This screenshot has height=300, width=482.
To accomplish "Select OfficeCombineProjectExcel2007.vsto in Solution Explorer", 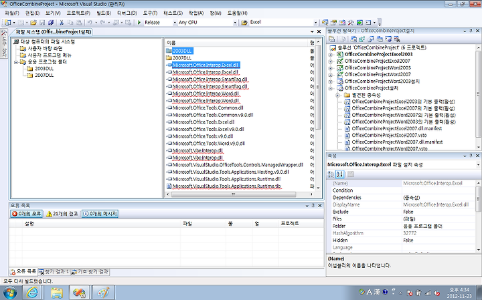I will (x=389, y=135).
